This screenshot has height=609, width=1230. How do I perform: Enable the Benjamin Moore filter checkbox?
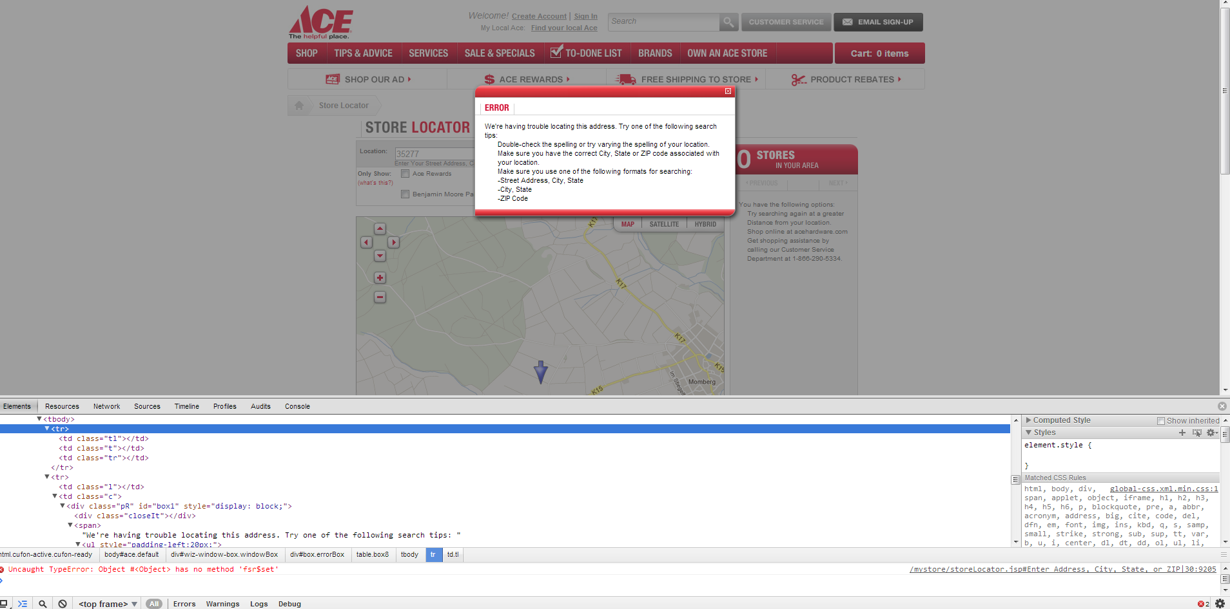point(405,194)
